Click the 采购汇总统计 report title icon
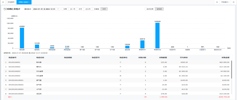The width and height of the screenshot is (237, 100). (5, 9)
